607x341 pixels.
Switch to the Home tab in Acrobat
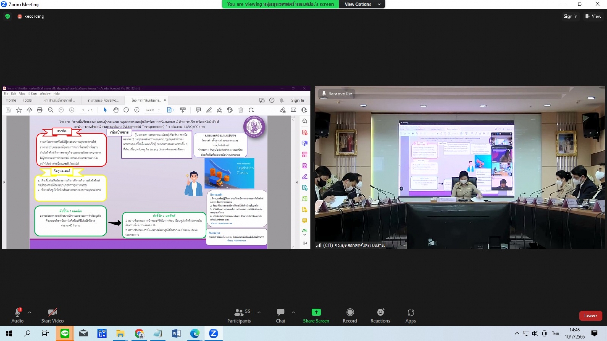tap(11, 100)
